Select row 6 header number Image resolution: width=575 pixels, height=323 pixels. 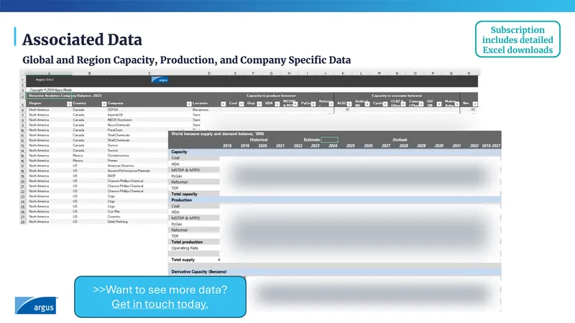pyautogui.click(x=23, y=110)
